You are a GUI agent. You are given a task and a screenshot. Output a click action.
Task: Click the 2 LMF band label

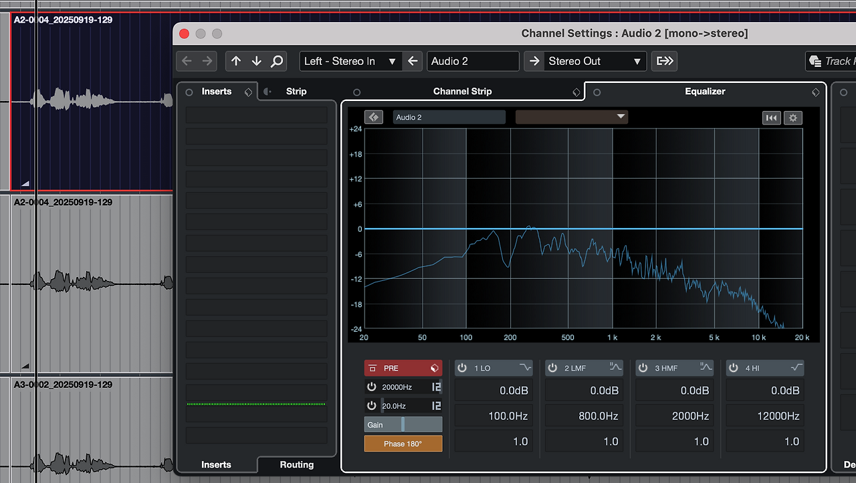click(576, 368)
